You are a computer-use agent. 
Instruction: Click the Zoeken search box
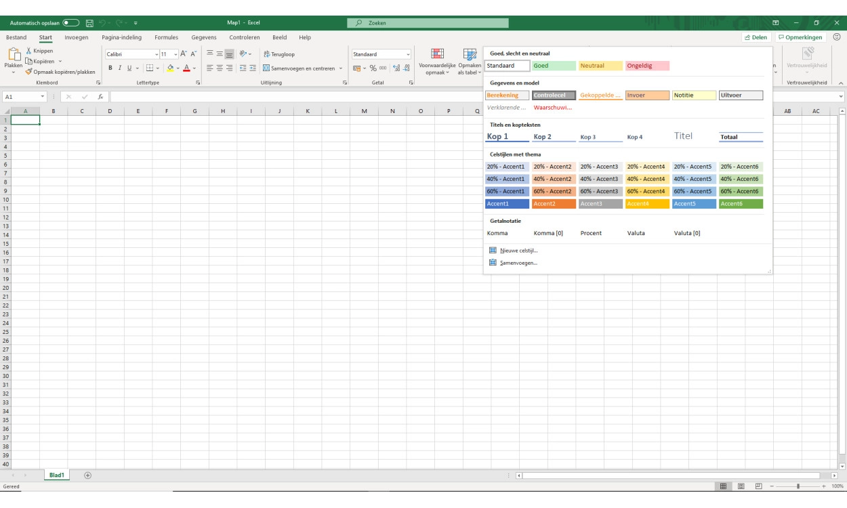coord(428,23)
